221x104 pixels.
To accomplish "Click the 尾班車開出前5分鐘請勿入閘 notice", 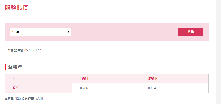I will 25,98.
